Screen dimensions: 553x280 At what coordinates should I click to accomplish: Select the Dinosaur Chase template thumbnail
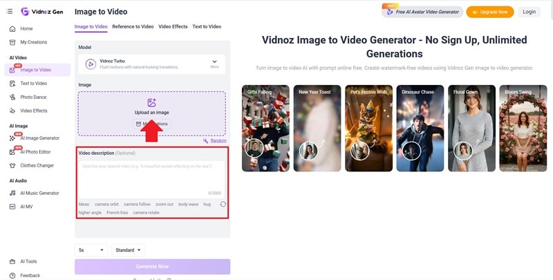pyautogui.click(x=420, y=129)
